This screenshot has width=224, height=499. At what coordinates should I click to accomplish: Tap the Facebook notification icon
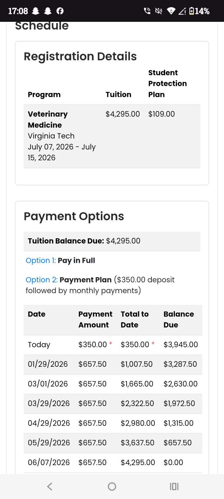tap(60, 11)
